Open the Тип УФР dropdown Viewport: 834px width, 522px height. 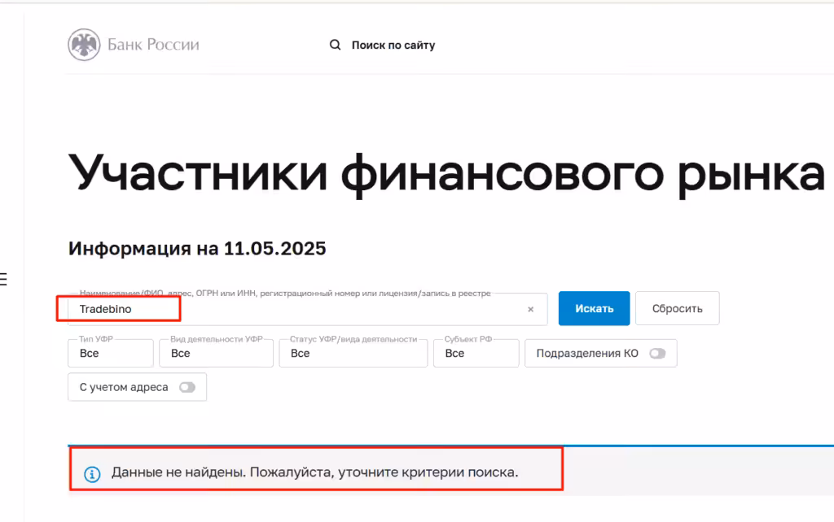[x=111, y=353]
